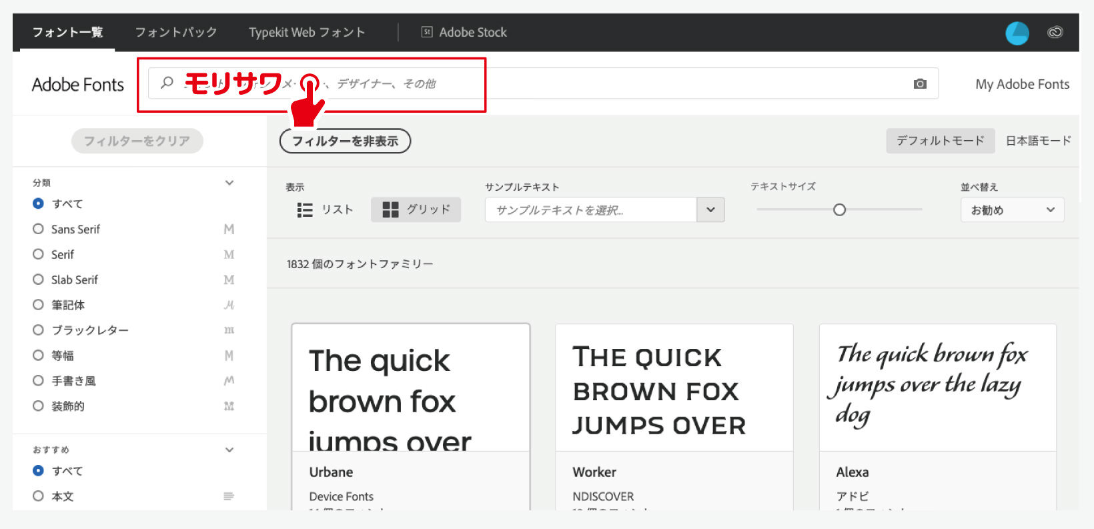The image size is (1094, 529).
Task: Open the Device Fonts foundry link
Action: pos(341,496)
